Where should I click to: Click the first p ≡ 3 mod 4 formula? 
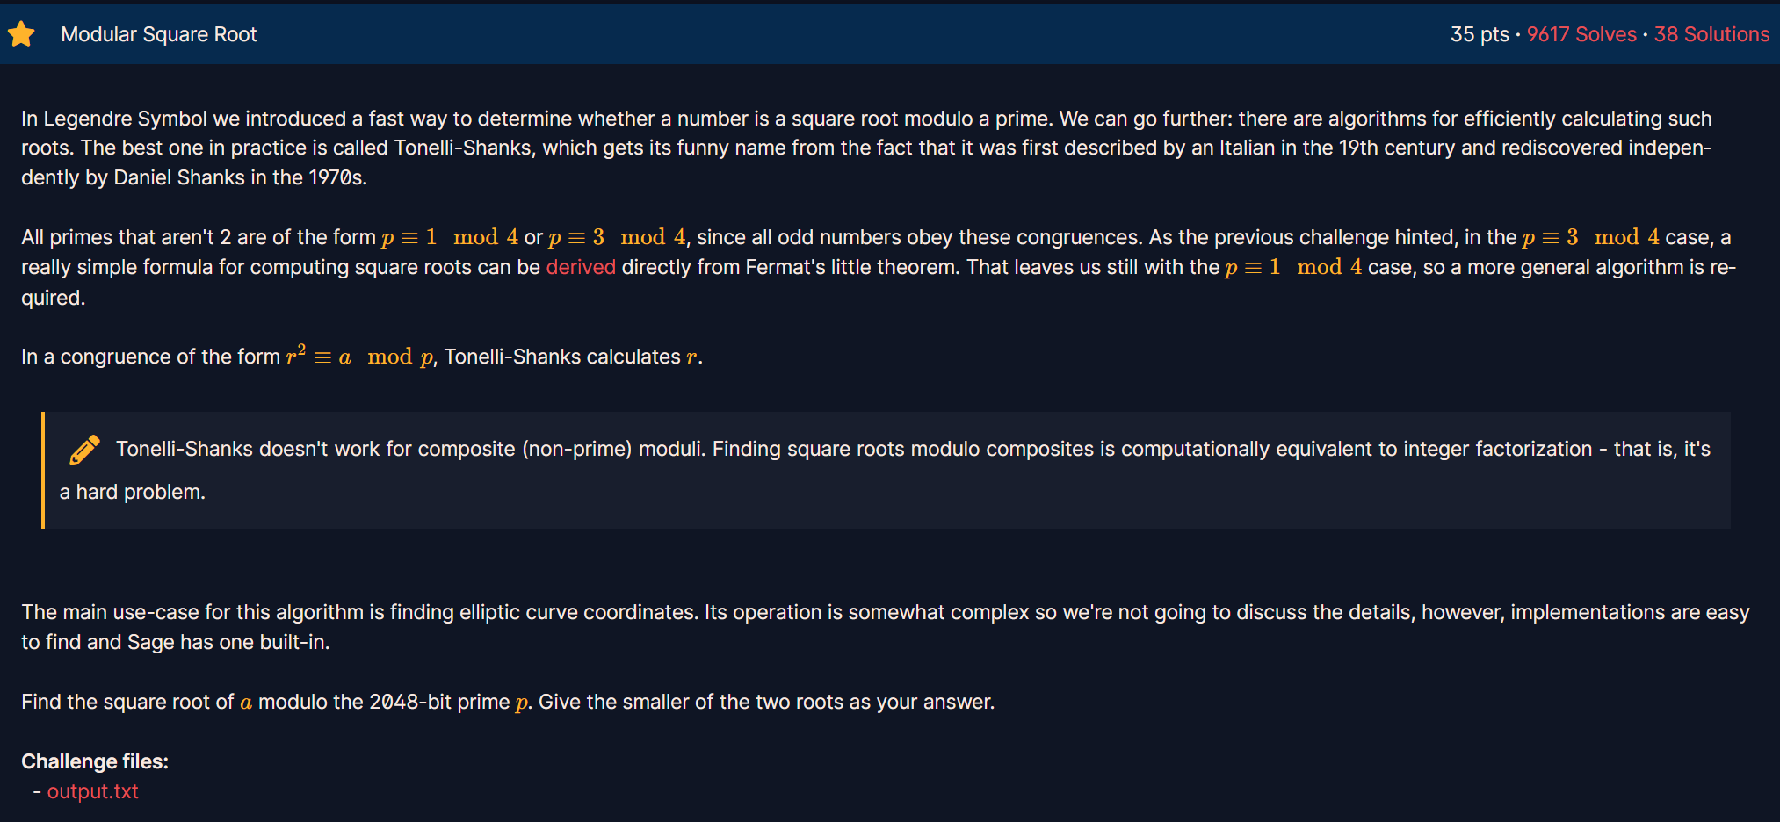[617, 237]
